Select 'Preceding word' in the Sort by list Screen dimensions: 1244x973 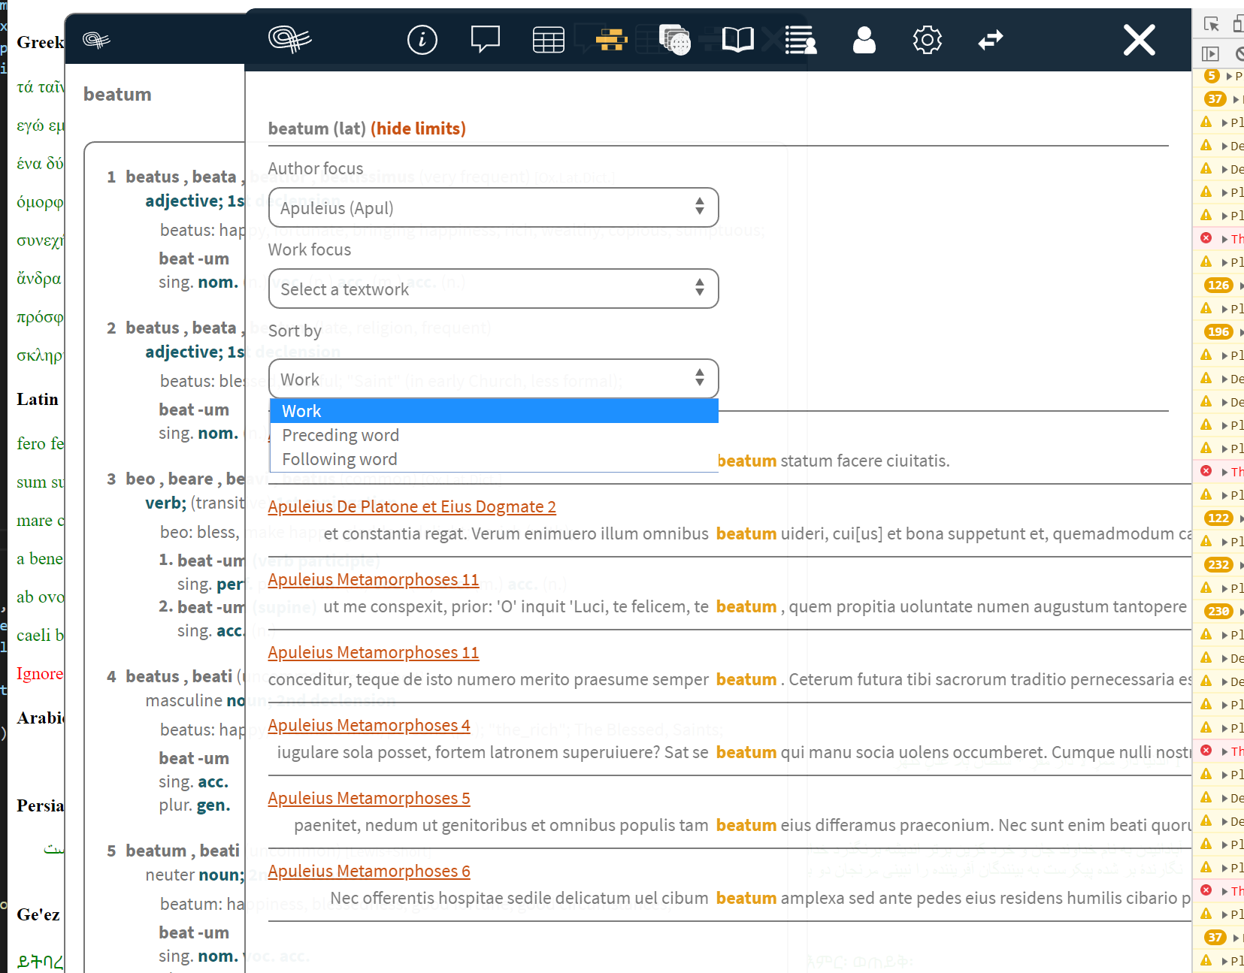coord(340,434)
